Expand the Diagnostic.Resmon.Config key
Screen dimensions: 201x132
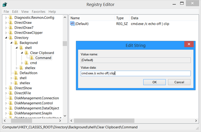tap(6, 17)
